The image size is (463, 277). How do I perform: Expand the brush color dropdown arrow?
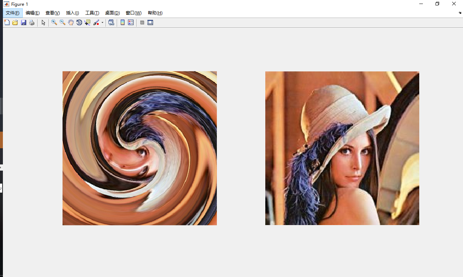click(102, 22)
